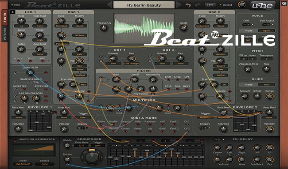Open the Mapping Mode 'Map Smooth' selector
288x169 pixels.
[23, 164]
